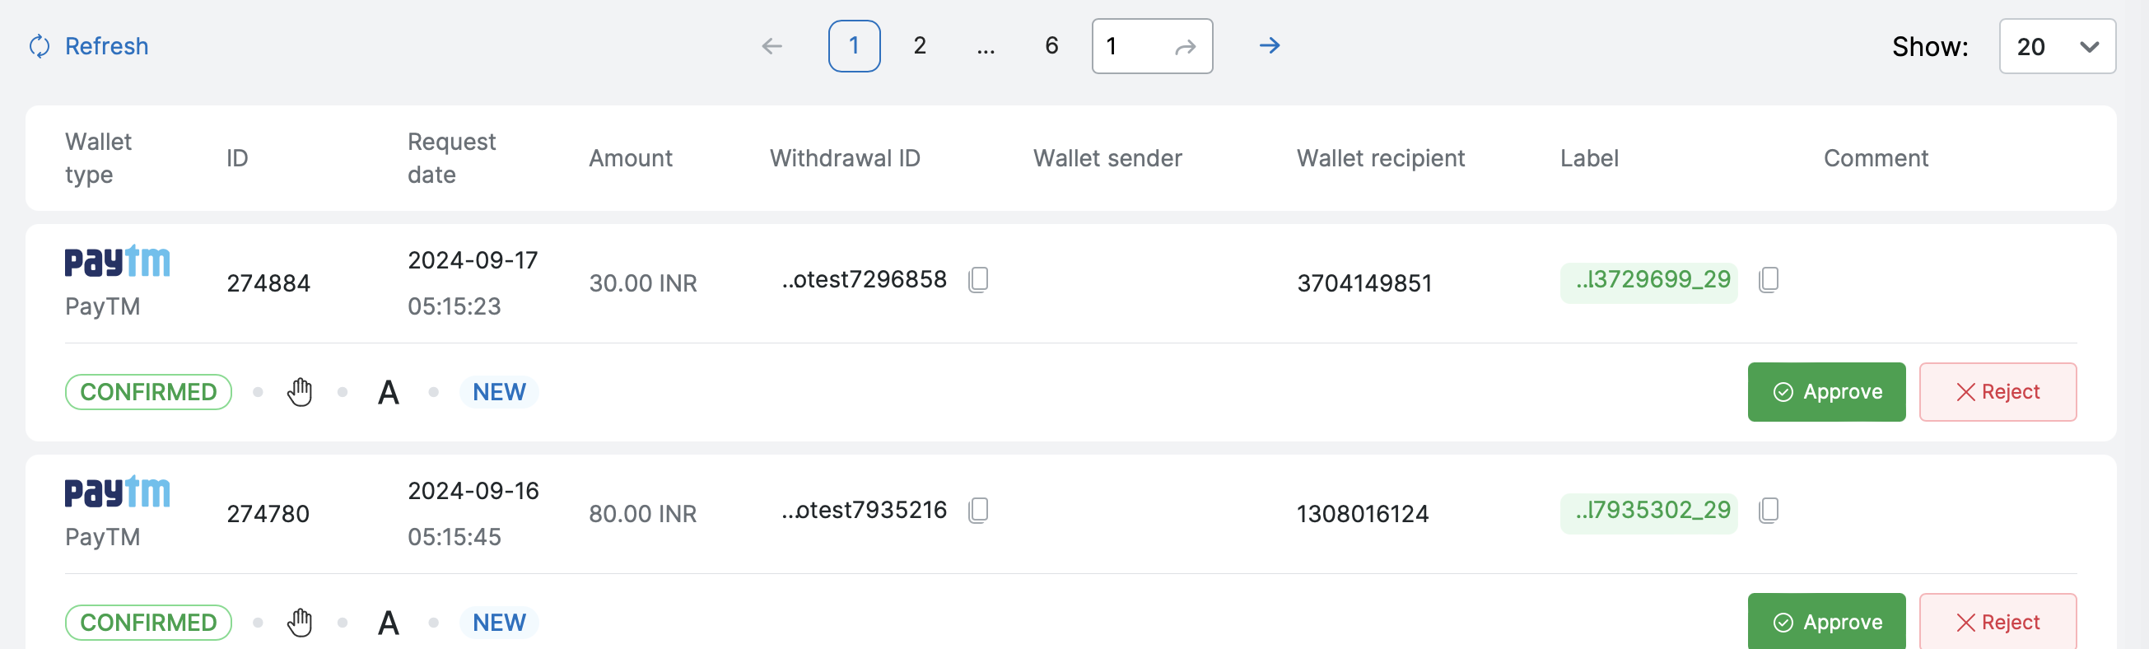The width and height of the screenshot is (2149, 649).
Task: Go to next page with right arrow
Action: [1269, 46]
